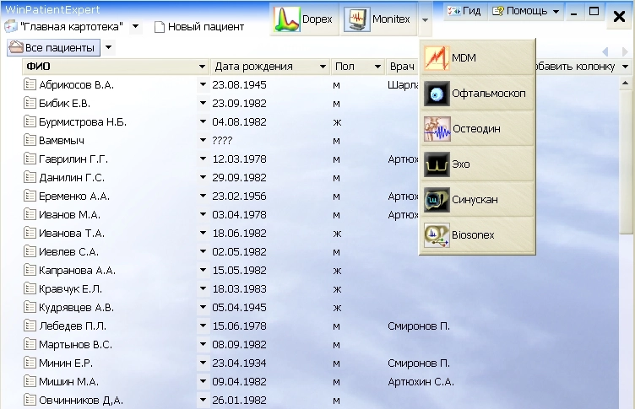Expand the Главная картотека dropdown arrow
The image size is (635, 409).
pyautogui.click(x=135, y=27)
